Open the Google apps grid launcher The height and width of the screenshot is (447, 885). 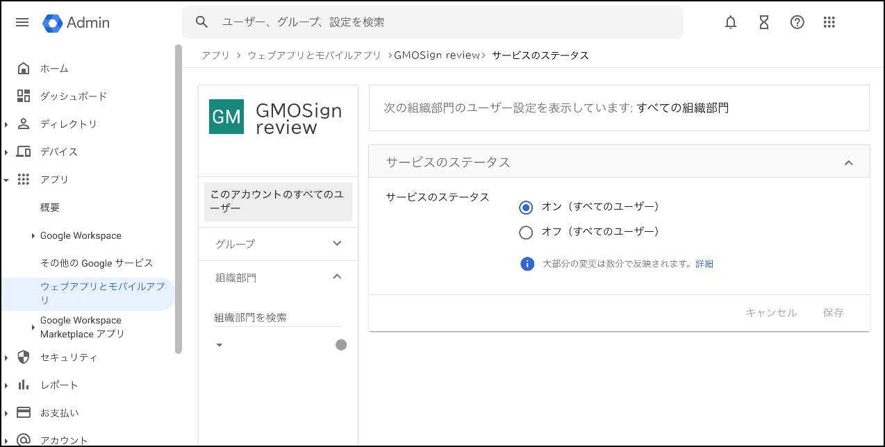(x=829, y=22)
